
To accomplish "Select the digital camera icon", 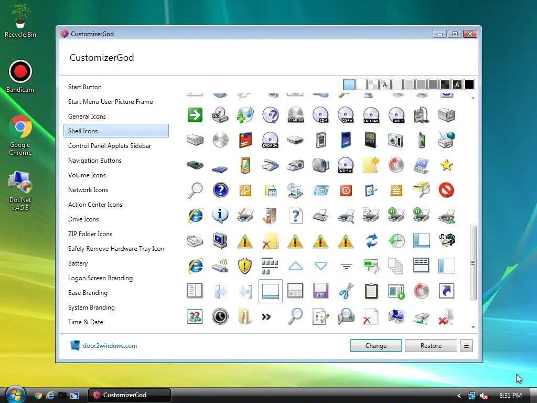I will 395,140.
